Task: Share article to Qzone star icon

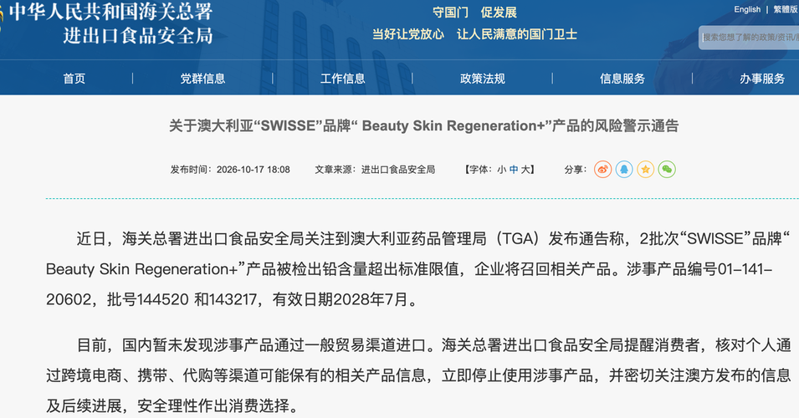Action: [x=645, y=170]
